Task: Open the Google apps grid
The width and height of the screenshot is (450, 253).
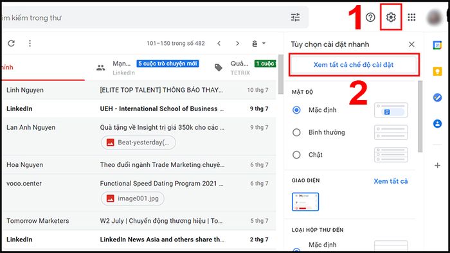Action: click(411, 17)
